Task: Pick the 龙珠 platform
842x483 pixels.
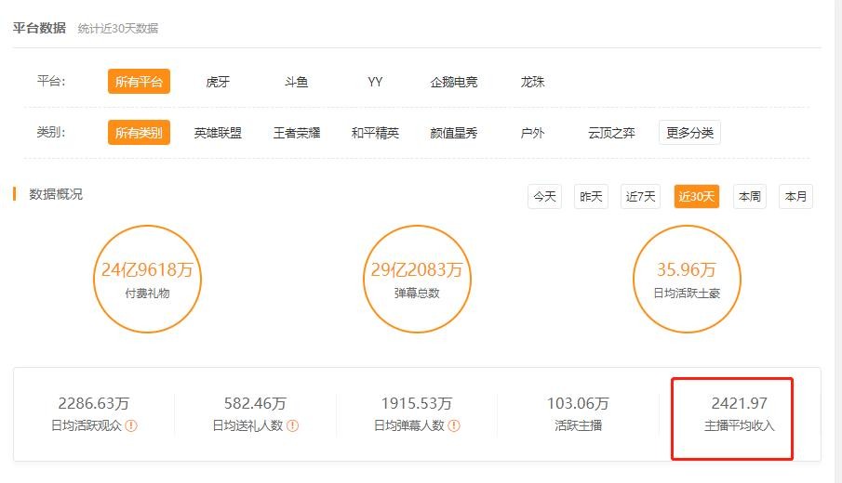Action: [x=532, y=82]
